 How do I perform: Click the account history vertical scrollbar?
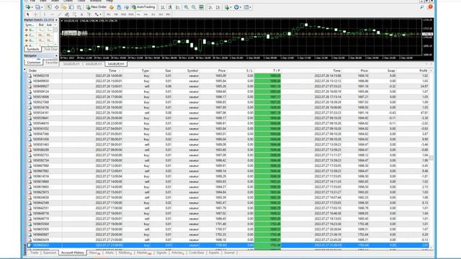click(x=431, y=158)
